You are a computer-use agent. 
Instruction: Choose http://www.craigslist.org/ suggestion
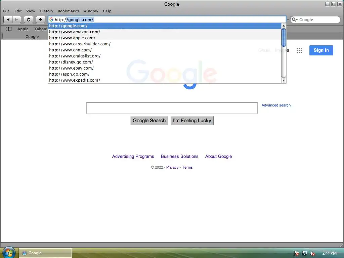pyautogui.click(x=165, y=56)
